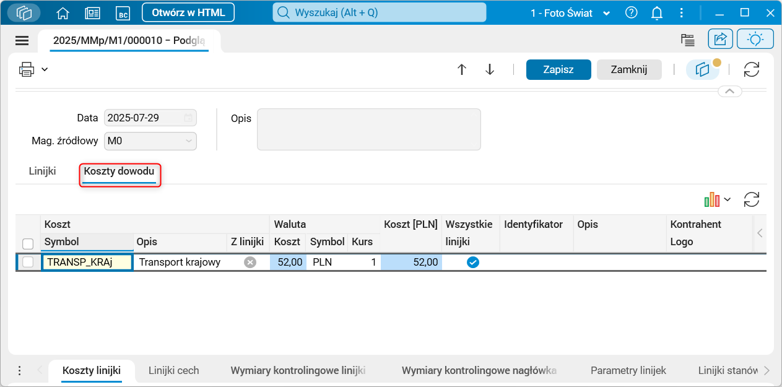Click the Kontrahent column header
782x387 pixels.
696,224
